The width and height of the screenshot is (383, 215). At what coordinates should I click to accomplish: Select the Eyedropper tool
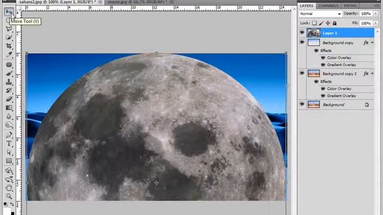coord(9,54)
